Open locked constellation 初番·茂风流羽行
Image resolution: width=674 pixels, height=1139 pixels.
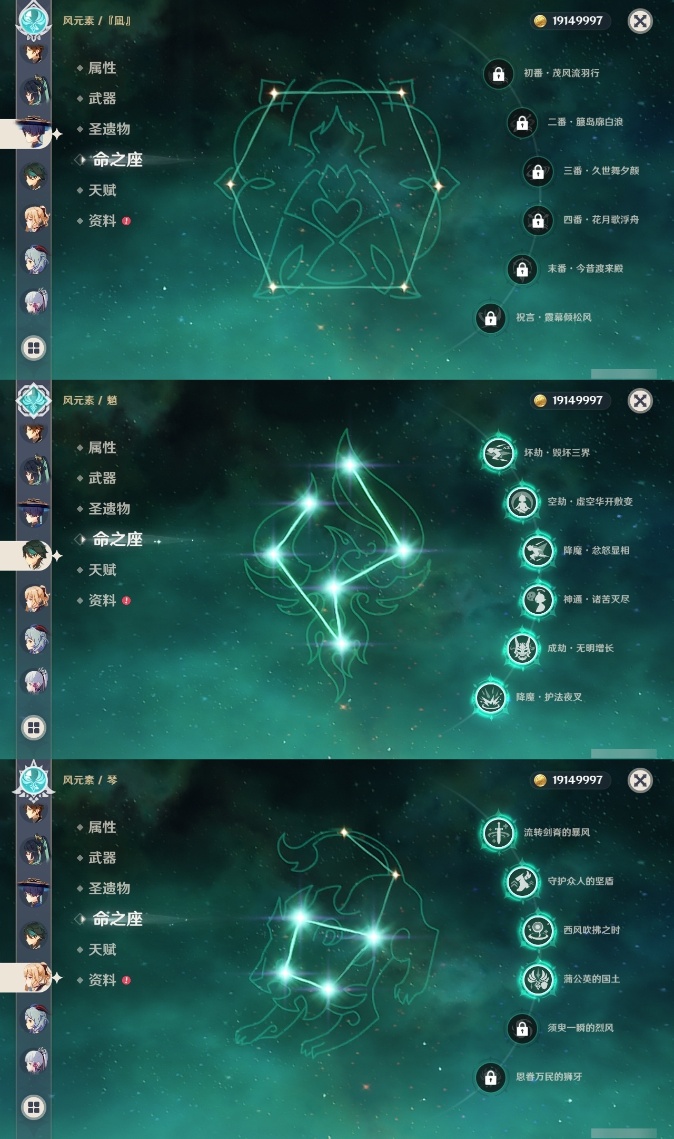click(x=499, y=74)
